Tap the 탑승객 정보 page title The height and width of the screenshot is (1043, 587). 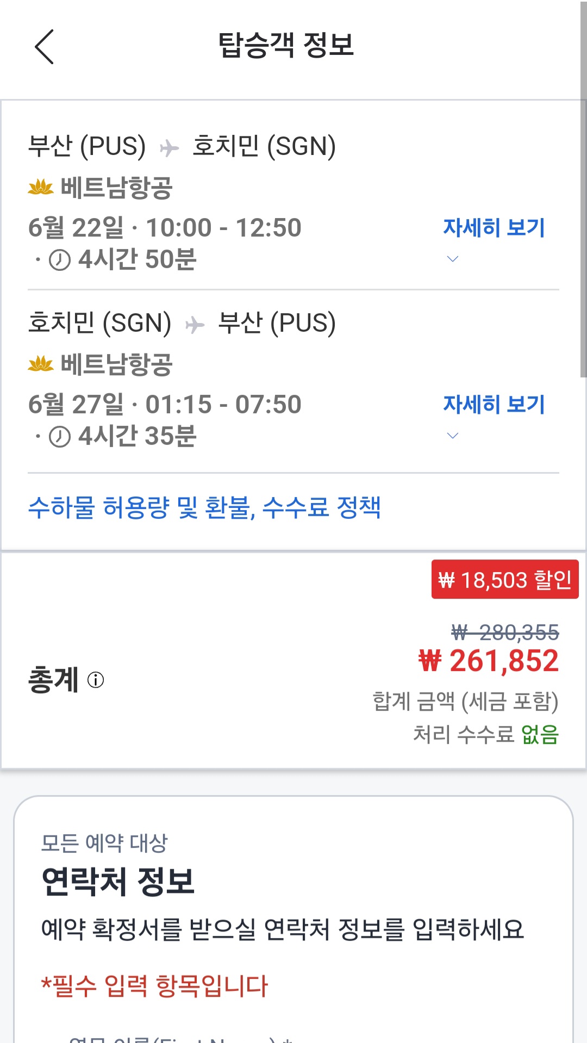point(286,45)
